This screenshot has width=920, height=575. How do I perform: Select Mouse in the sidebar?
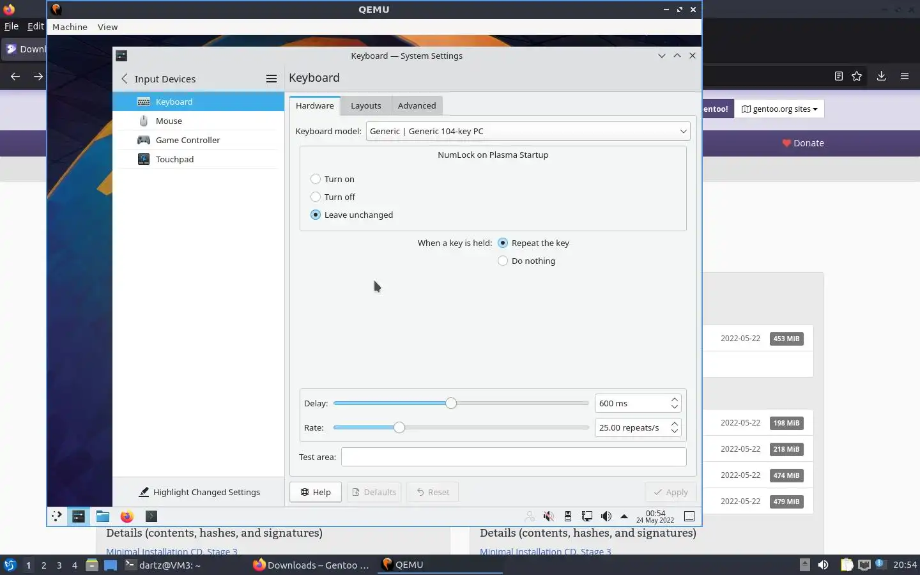pos(198,121)
